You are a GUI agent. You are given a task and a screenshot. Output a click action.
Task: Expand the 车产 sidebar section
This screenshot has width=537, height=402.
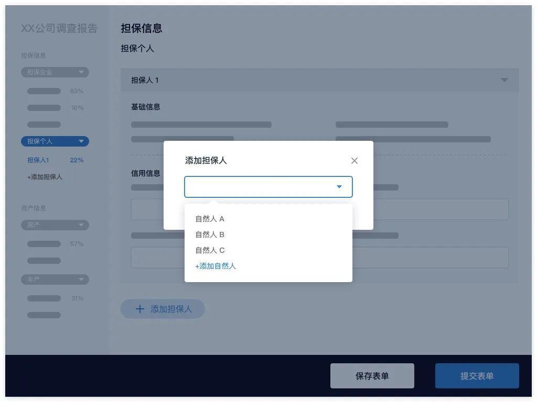click(55, 280)
